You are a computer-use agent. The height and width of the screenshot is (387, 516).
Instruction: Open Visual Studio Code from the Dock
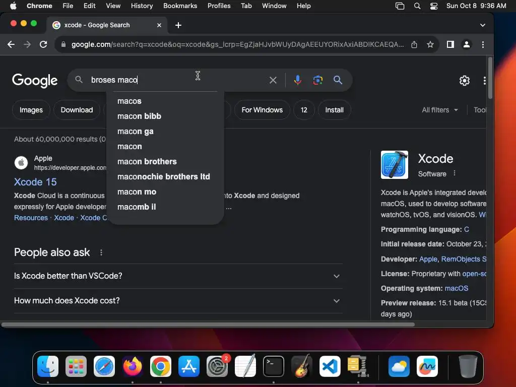coord(330,366)
